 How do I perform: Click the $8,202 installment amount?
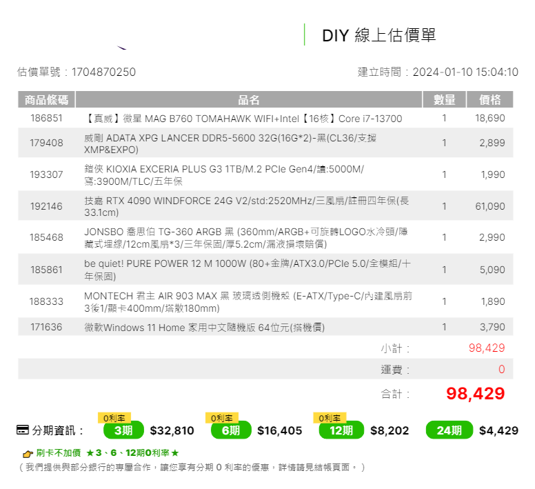point(390,430)
